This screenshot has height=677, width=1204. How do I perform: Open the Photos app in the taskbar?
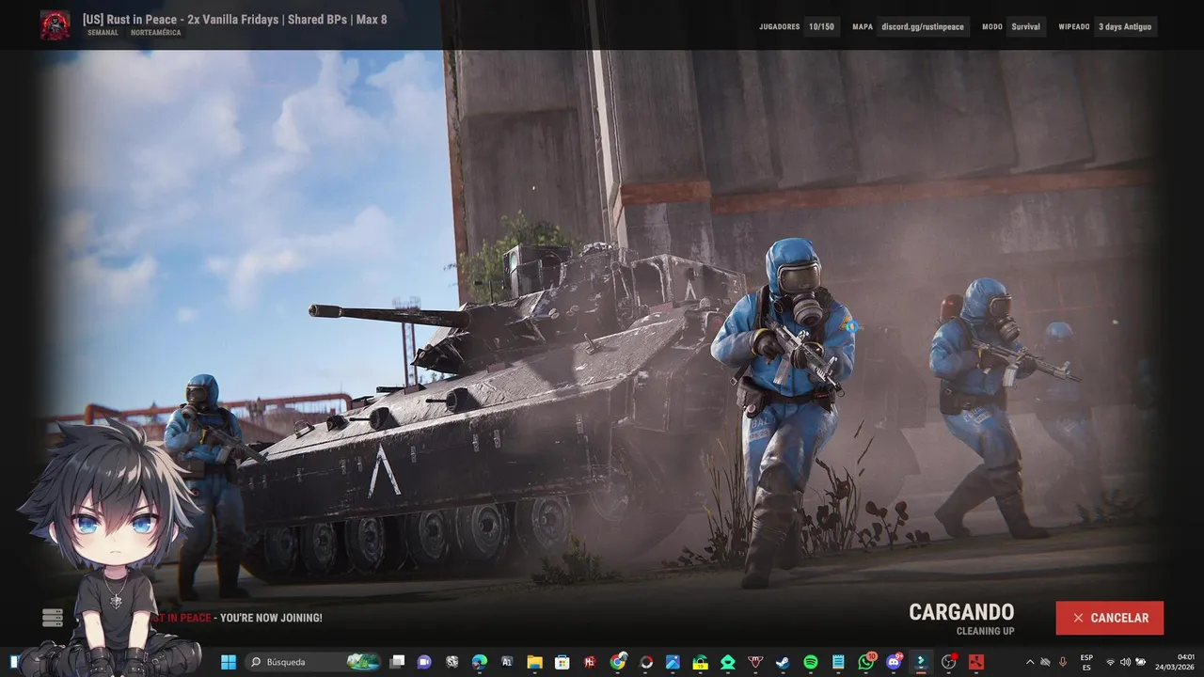pos(673,662)
